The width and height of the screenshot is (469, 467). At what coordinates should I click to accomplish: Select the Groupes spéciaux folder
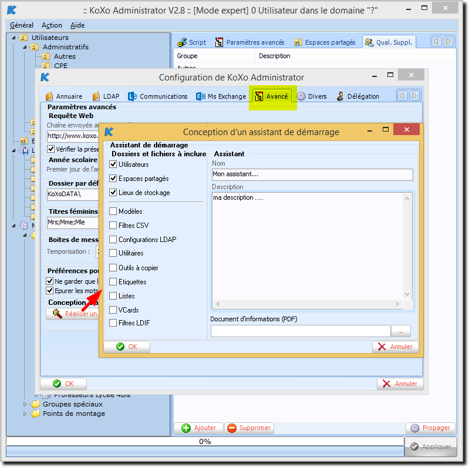tap(73, 404)
